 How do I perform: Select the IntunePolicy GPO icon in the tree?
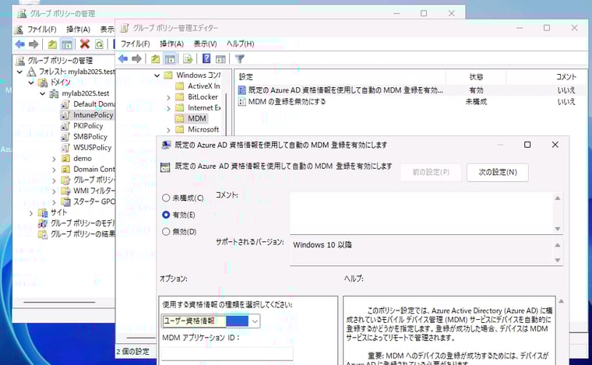pos(65,115)
